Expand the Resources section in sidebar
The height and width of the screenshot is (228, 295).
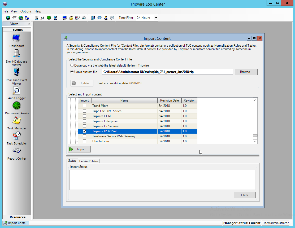pyautogui.click(x=17, y=217)
